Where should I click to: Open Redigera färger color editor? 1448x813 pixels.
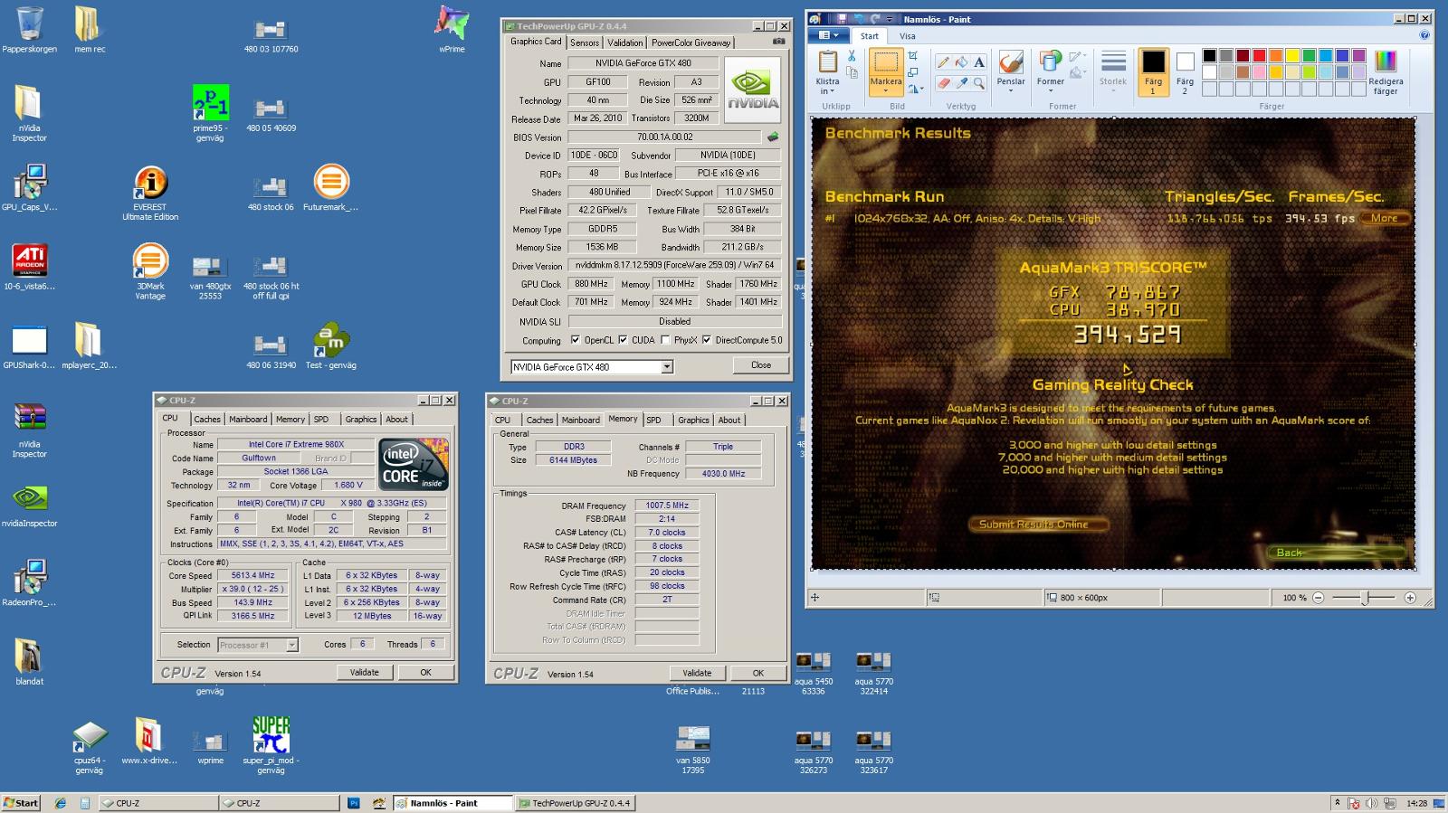[1386, 72]
